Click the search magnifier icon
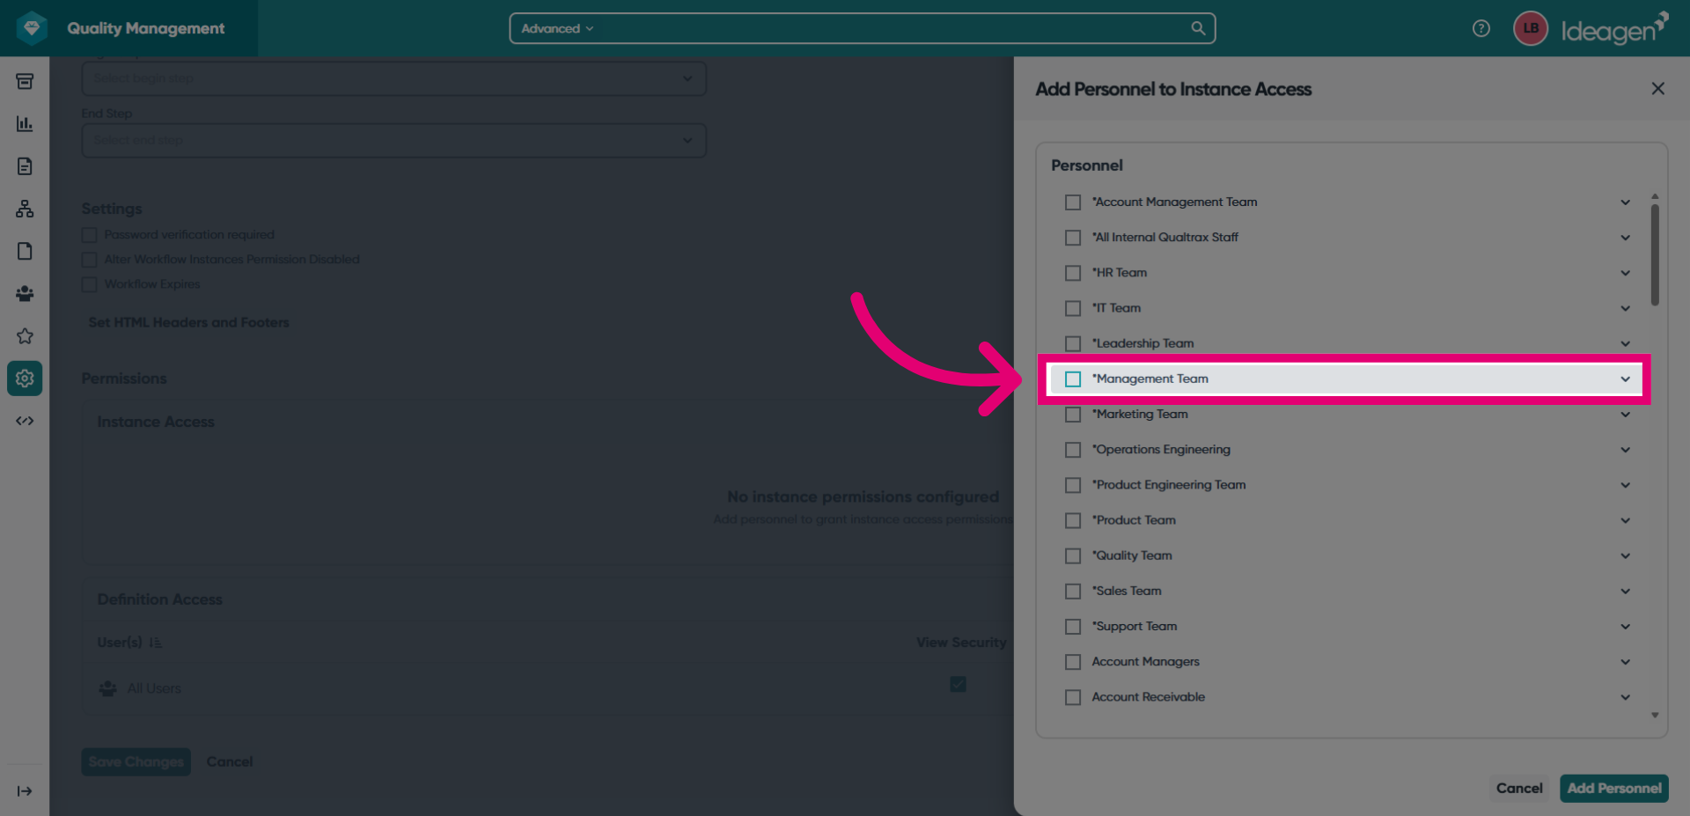This screenshot has height=816, width=1690. (x=1198, y=28)
